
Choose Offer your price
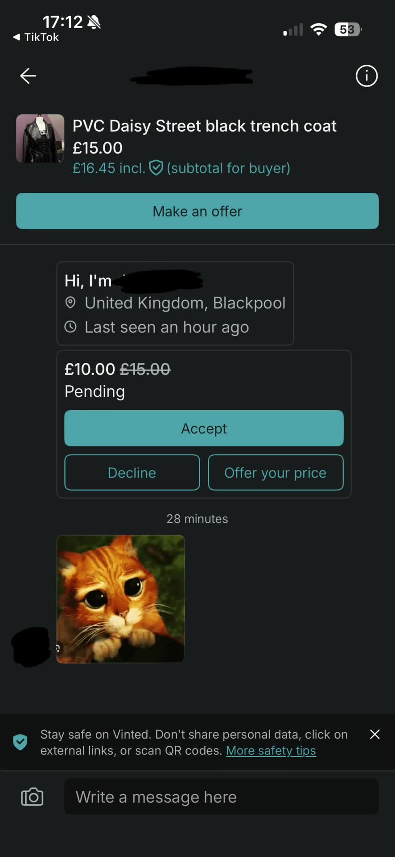(x=276, y=473)
